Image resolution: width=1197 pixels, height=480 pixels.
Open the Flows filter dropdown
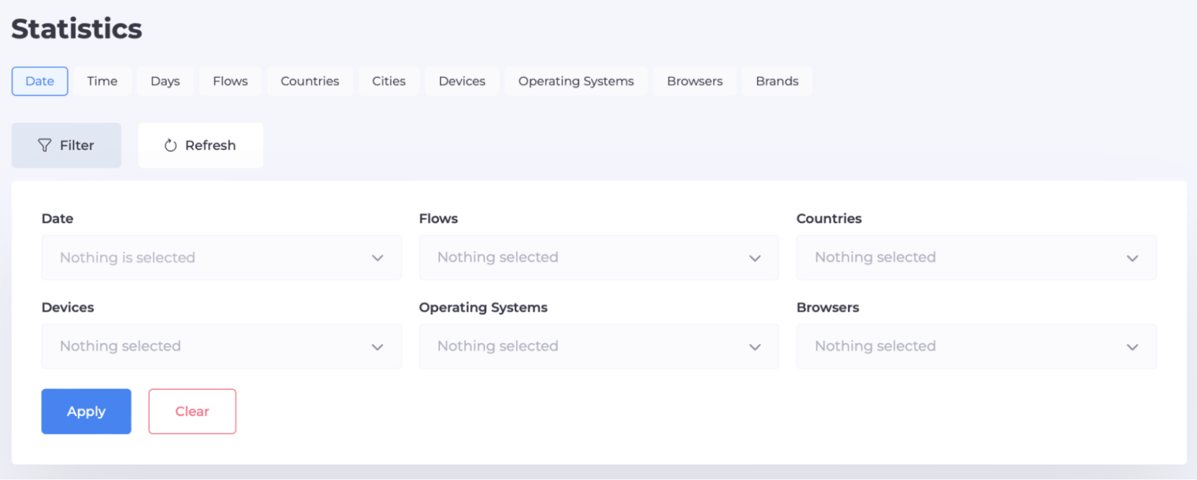coord(598,257)
